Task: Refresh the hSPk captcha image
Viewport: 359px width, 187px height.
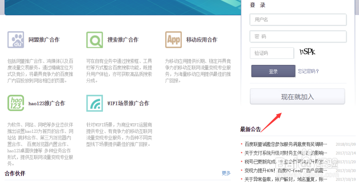Action: click(x=308, y=52)
